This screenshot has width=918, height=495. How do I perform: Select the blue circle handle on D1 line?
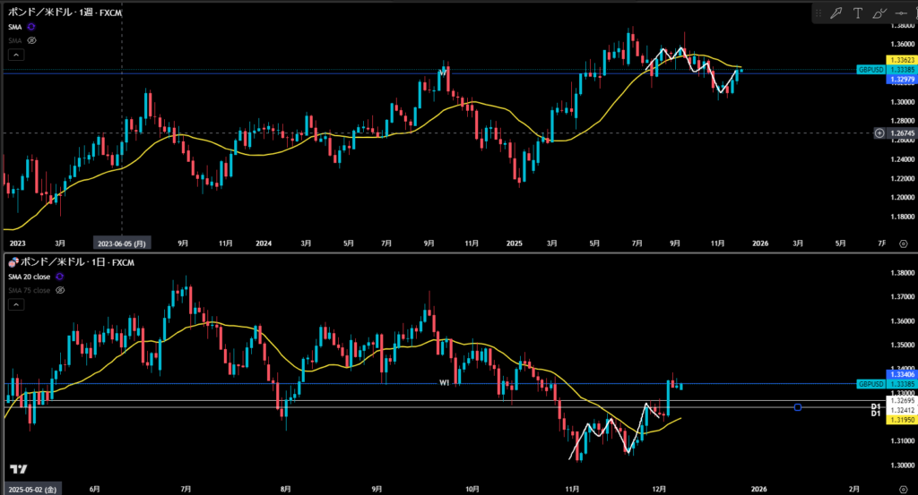[797, 407]
